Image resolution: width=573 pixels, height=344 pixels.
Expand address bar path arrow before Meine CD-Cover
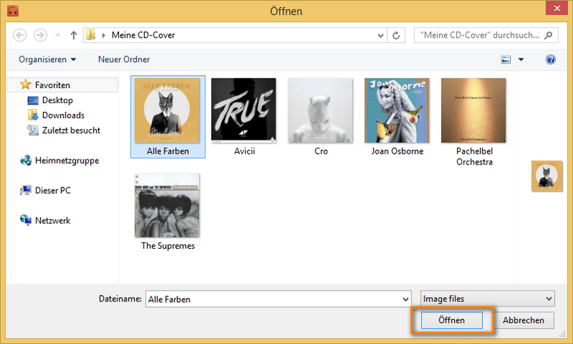[x=104, y=35]
